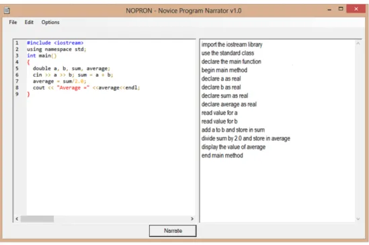Screen dimensions: 369x245
Task: Click the window title 'NOPRON - Novice Program Narrator v1.0'
Action: click(183, 11)
